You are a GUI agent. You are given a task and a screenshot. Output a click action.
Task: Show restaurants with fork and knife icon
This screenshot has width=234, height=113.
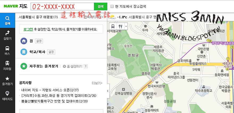point(120,26)
